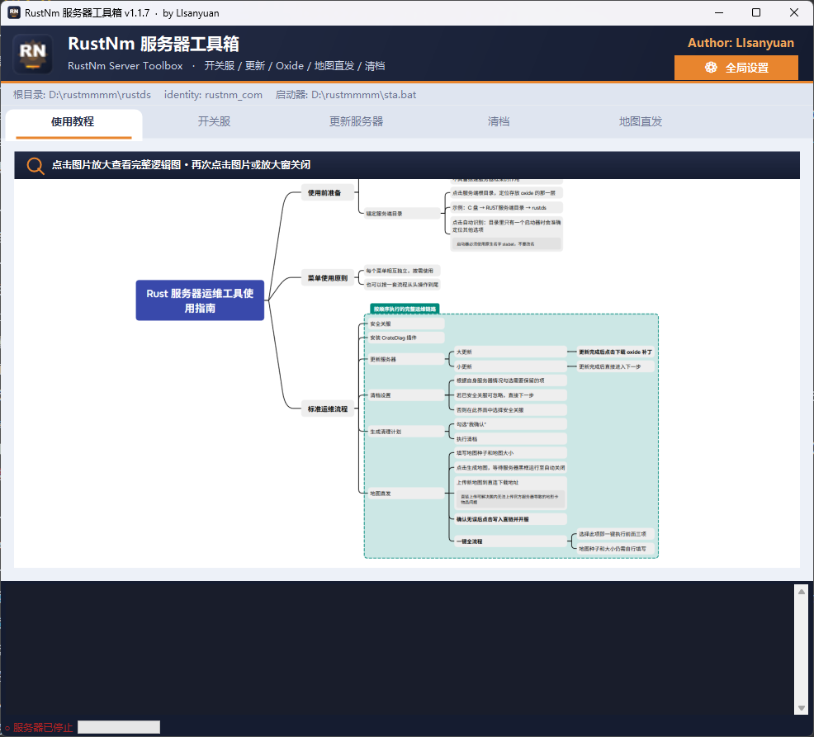Enlarge the Rust 服务器运维工具使用指南 mind map image
Screen dimensions: 814x737
406,373
